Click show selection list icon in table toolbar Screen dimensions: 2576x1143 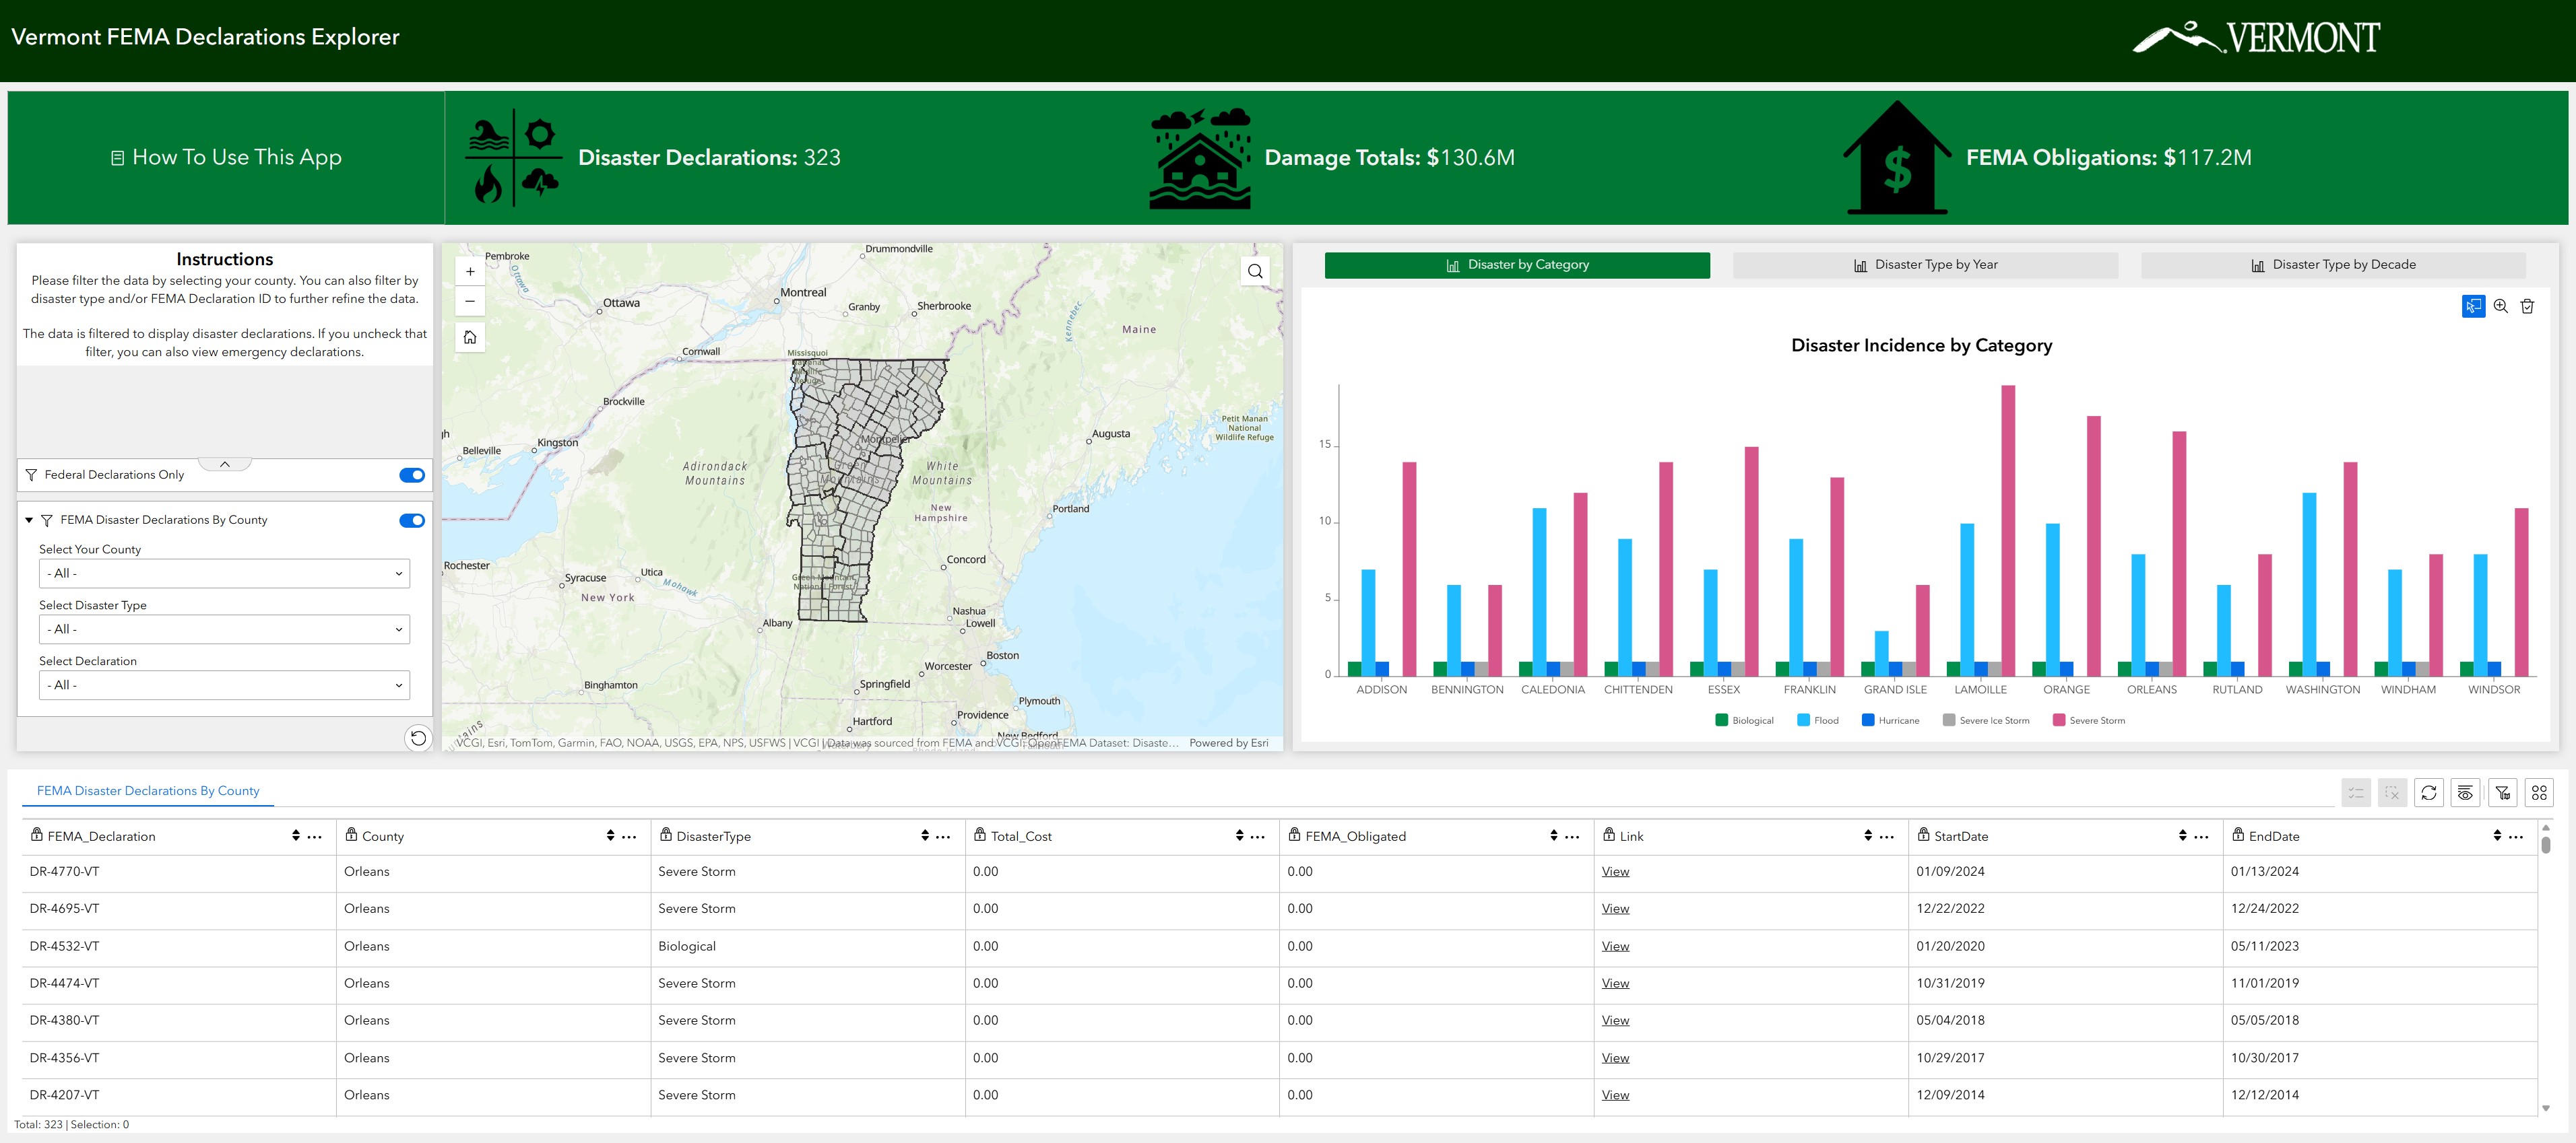click(x=2356, y=794)
